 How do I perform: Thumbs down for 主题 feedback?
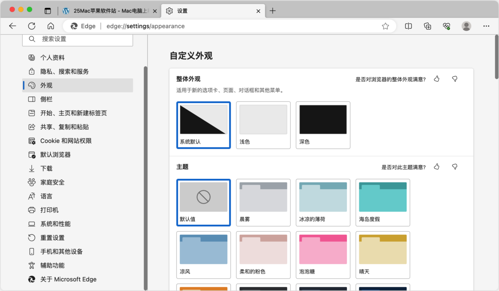coord(455,166)
